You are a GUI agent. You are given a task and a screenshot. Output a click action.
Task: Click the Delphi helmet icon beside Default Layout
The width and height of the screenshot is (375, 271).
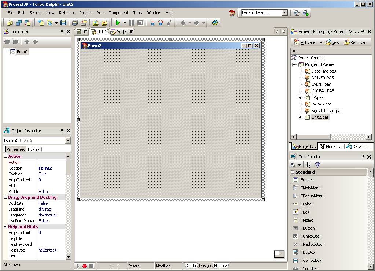point(232,13)
